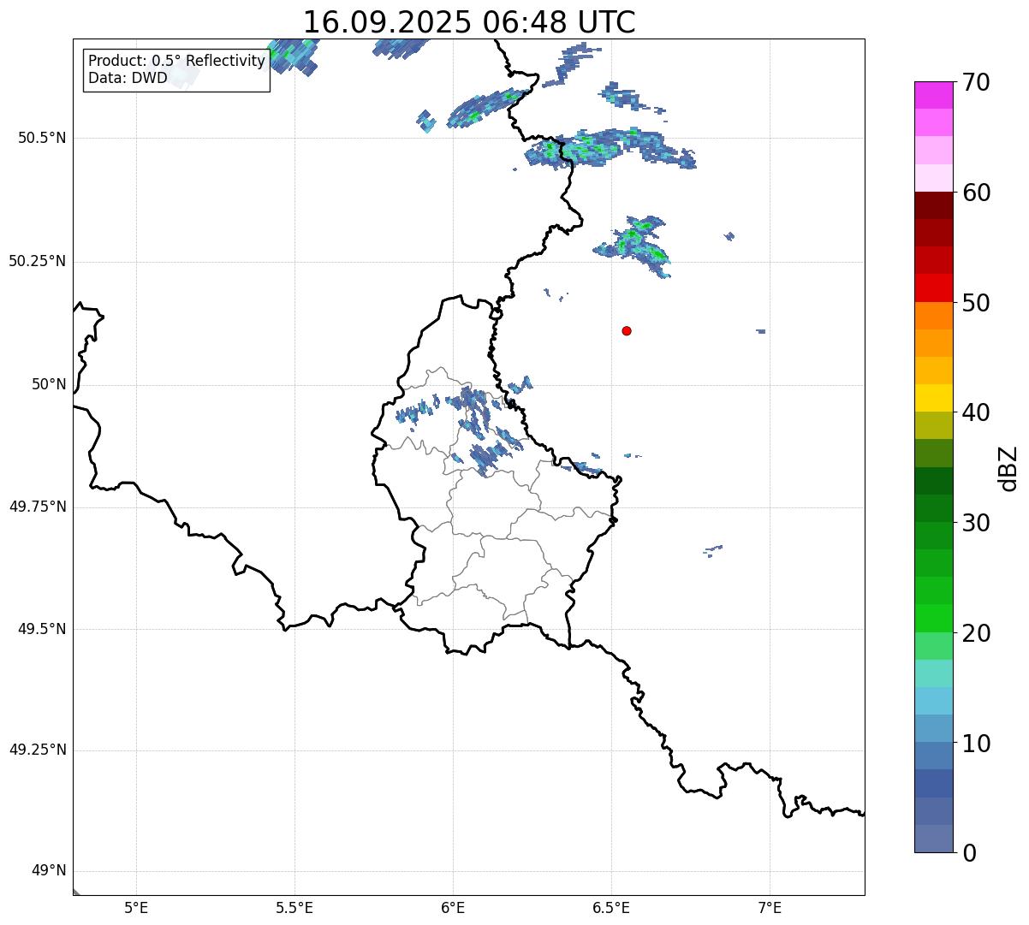The height and width of the screenshot is (925, 1029).
Task: Click the colorbar tick label 40
Action: 975,412
